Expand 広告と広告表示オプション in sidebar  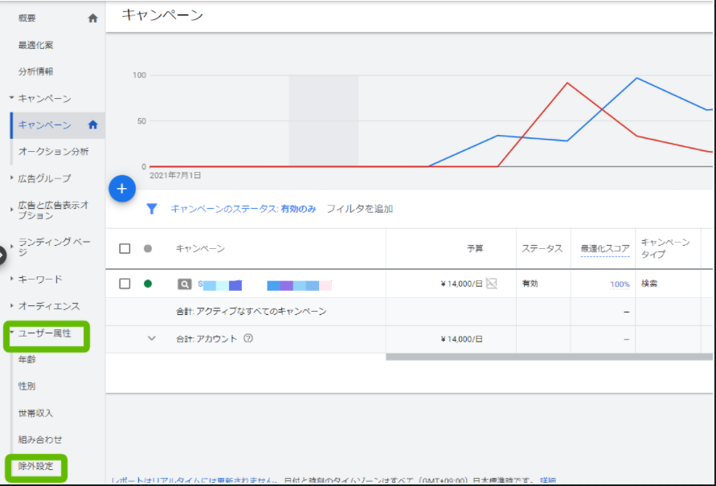(x=12, y=210)
